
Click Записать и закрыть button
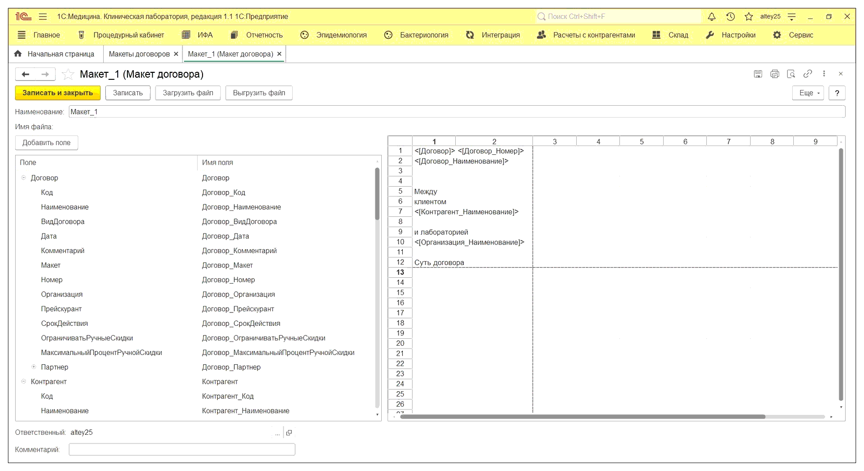pos(58,93)
